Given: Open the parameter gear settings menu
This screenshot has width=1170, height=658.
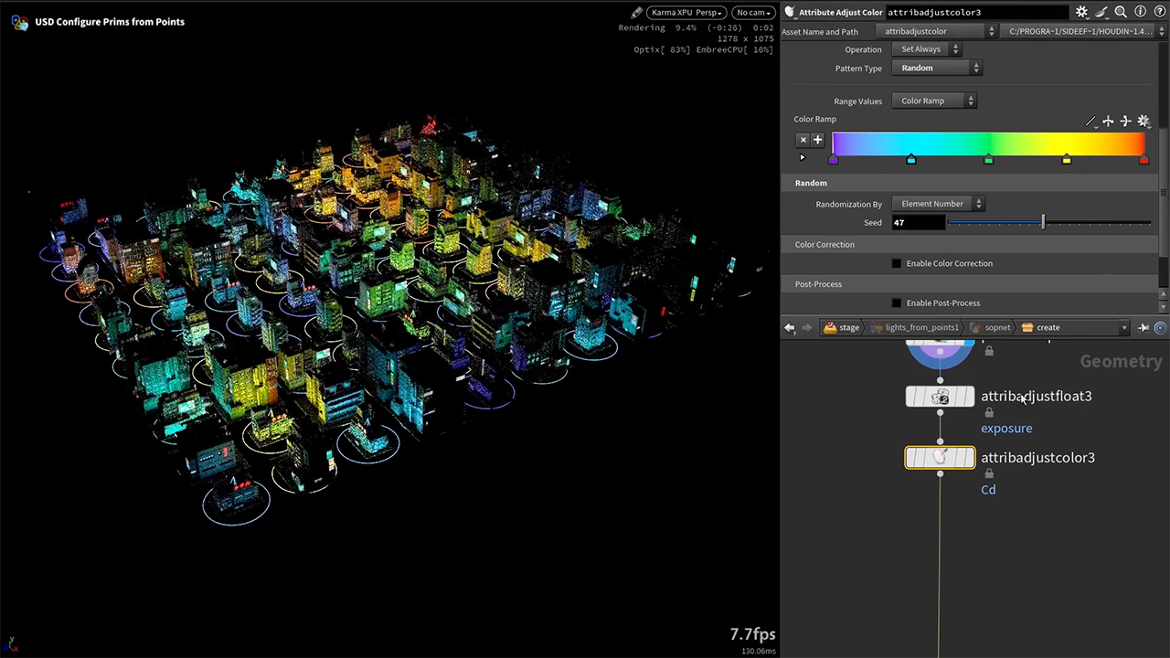Looking at the screenshot, I should click(x=1081, y=12).
